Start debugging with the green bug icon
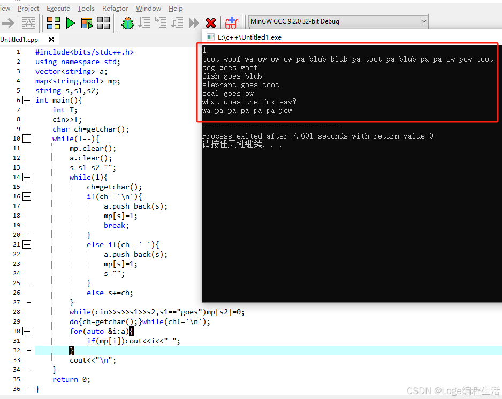This screenshot has height=399, width=502. point(128,23)
